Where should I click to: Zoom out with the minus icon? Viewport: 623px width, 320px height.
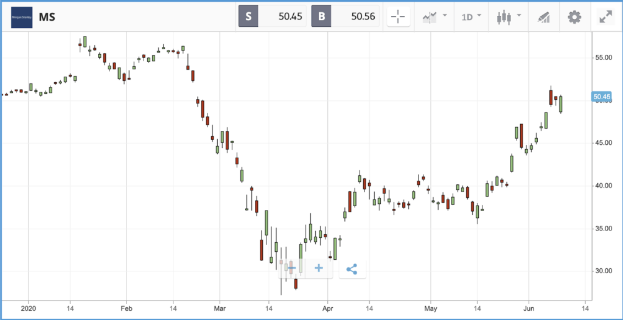[292, 268]
